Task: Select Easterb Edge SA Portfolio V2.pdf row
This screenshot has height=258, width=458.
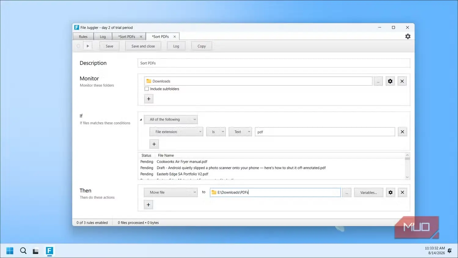Action: coord(272,174)
